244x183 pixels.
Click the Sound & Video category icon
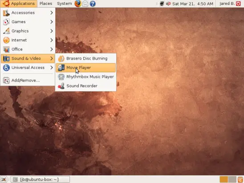6,58
